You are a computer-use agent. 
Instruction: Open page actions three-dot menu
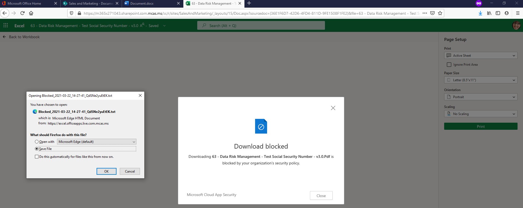[x=425, y=13]
